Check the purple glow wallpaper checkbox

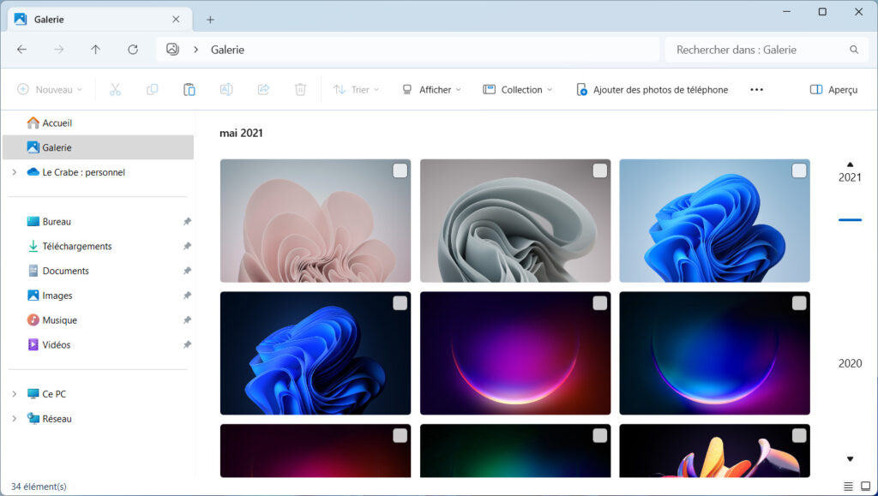pyautogui.click(x=599, y=303)
